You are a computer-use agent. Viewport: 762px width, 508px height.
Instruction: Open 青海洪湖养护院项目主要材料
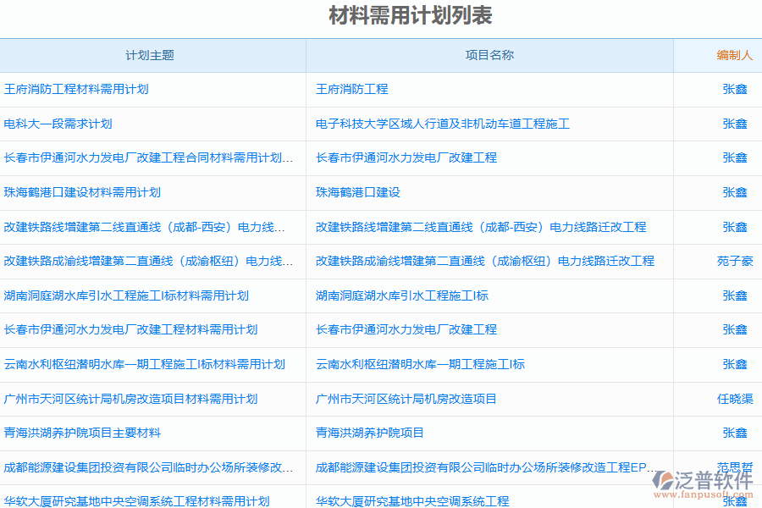[x=88, y=433]
